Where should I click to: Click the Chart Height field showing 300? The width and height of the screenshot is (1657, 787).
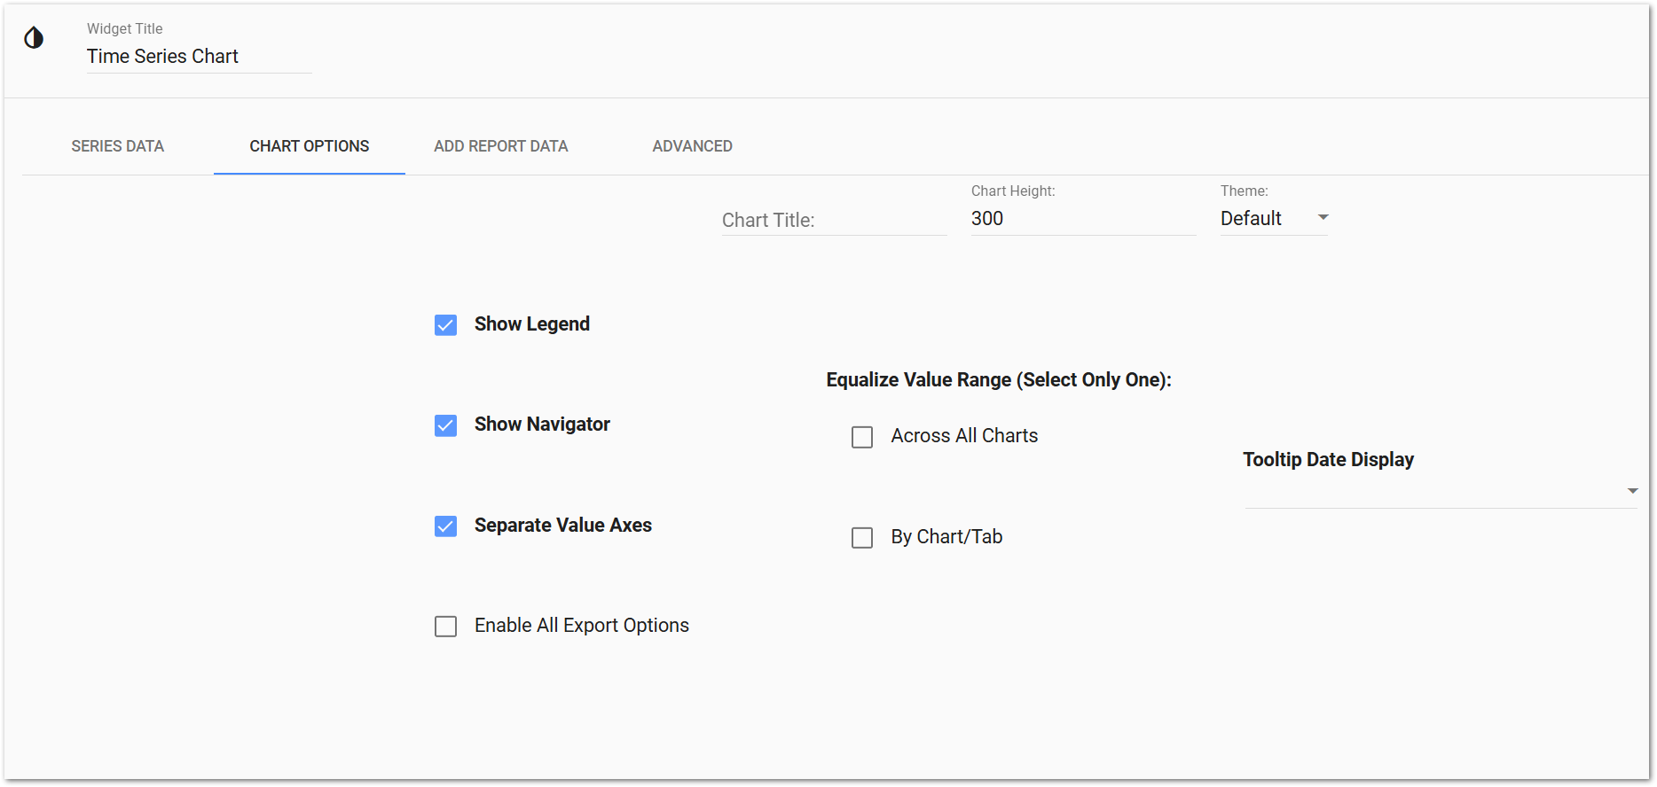(x=1082, y=219)
